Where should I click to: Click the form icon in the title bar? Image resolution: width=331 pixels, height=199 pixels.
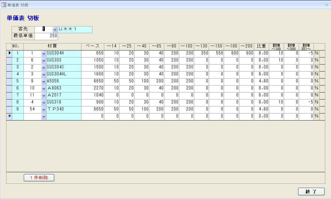pos(4,5)
